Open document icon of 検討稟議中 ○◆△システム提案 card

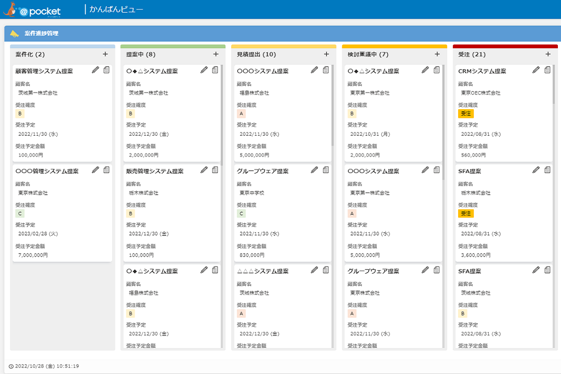pos(436,70)
